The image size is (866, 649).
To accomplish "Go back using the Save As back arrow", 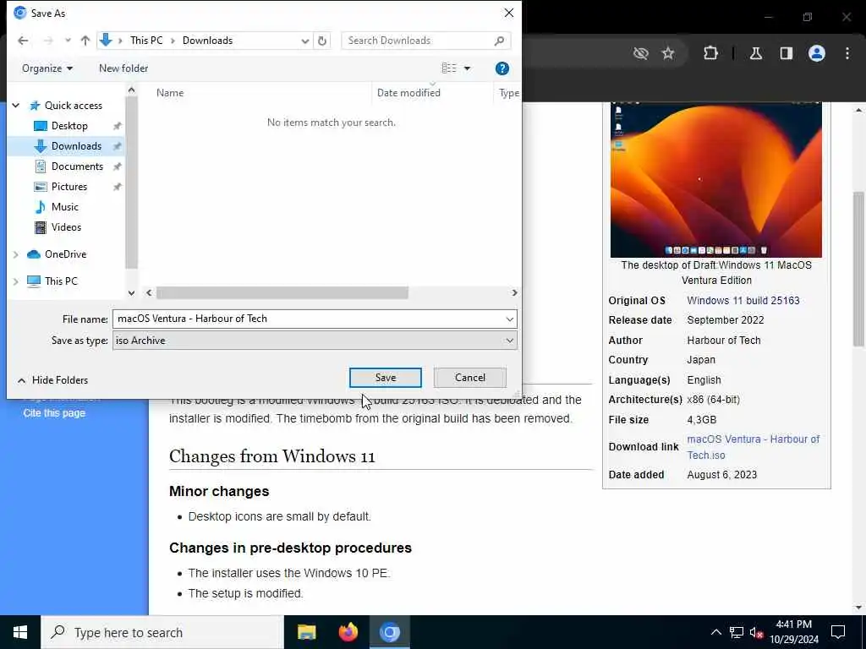I will pyautogui.click(x=23, y=41).
